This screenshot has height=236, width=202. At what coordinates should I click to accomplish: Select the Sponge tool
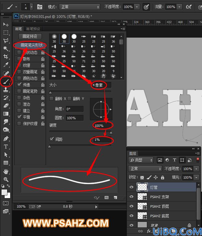[x=6, y=130]
